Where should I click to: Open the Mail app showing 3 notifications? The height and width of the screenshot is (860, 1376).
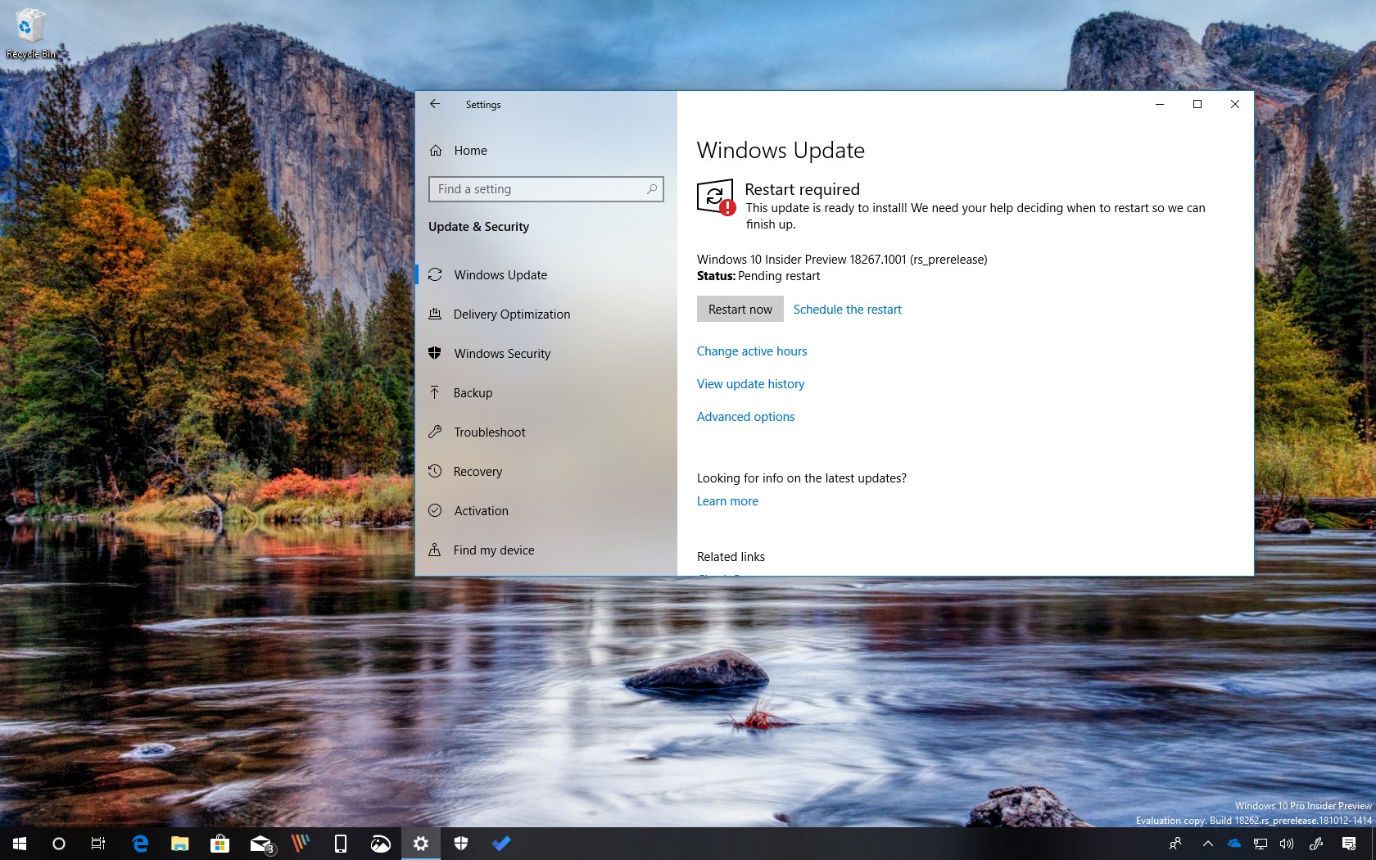pyautogui.click(x=260, y=844)
